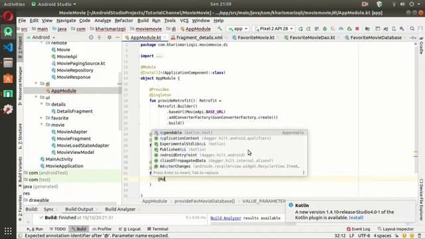Select DetailsFragment in the tree
The width and height of the screenshot is (425, 239).
coord(74,111)
